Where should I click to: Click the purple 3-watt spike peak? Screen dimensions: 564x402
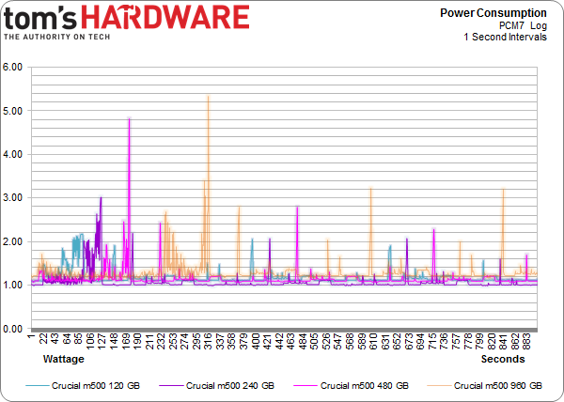pos(102,197)
